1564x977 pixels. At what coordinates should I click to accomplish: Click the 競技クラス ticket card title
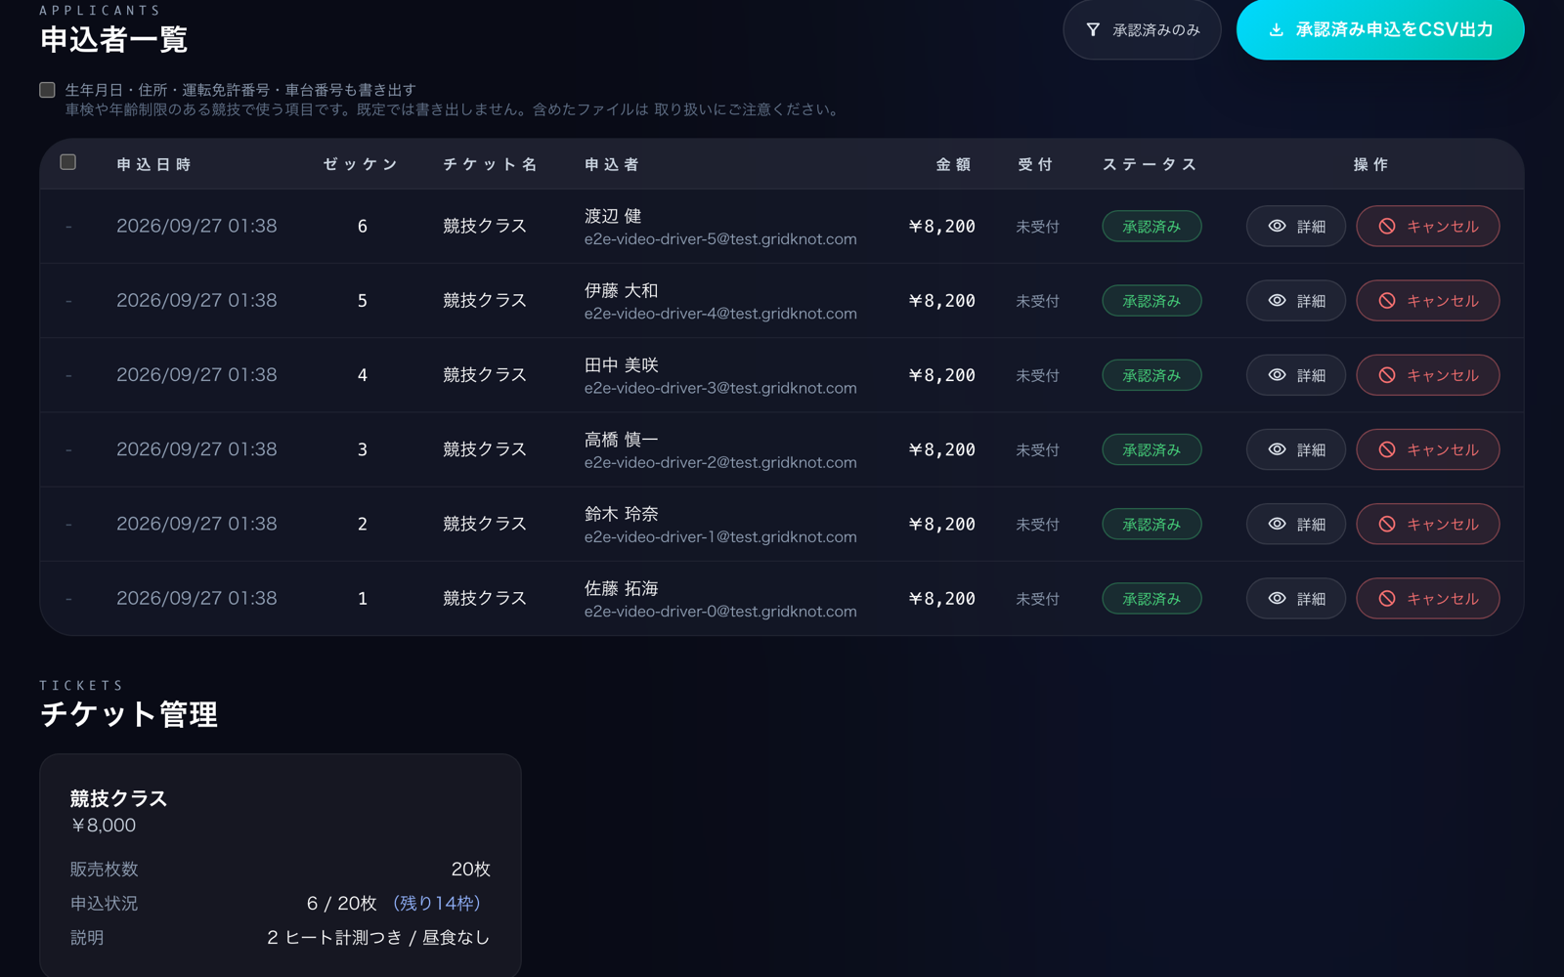coord(119,798)
